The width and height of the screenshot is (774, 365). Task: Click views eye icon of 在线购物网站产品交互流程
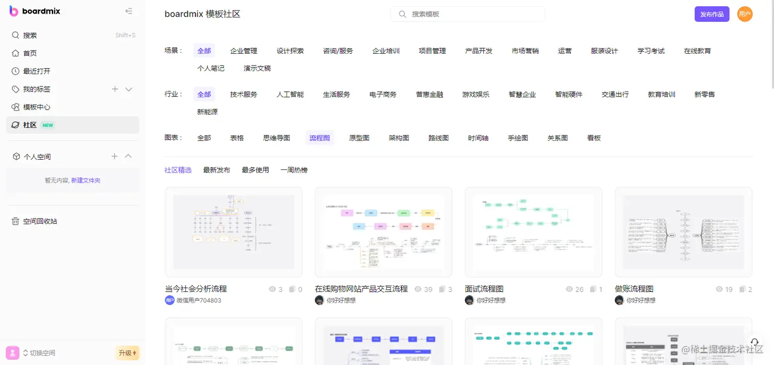point(418,289)
